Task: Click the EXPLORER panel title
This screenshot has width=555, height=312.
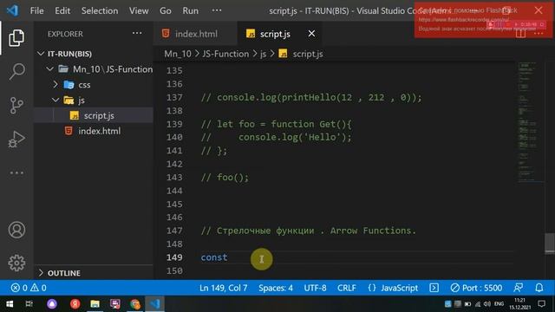Action: coord(66,34)
